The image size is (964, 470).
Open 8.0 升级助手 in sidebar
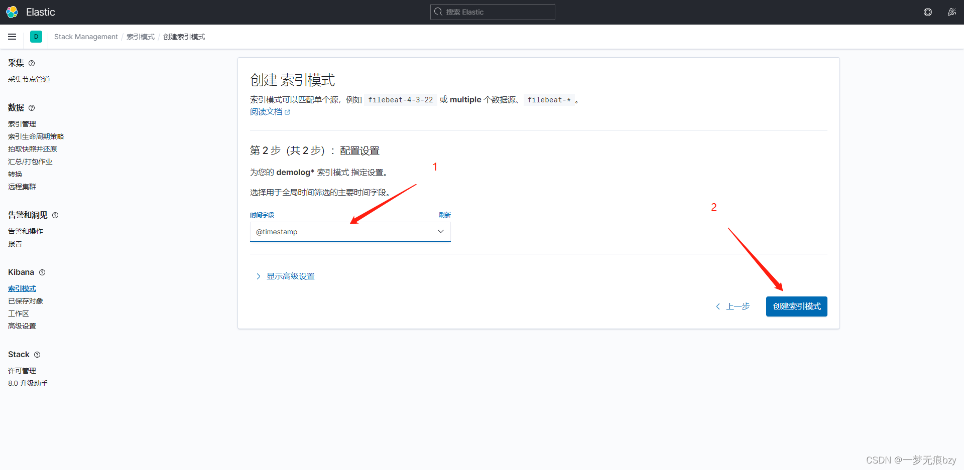click(28, 383)
